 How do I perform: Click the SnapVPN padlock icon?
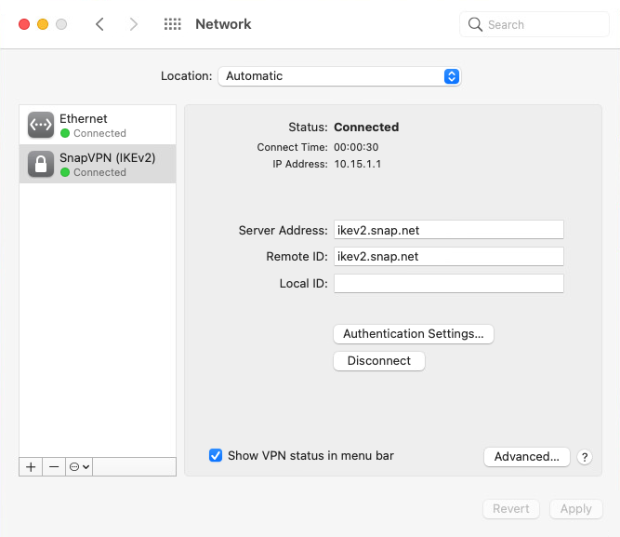[x=41, y=164]
